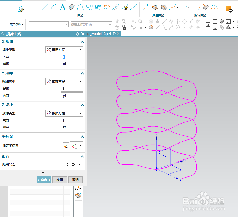The image size is (238, 217).
Task: Click the Fit view icon
Action: pyautogui.click(x=228, y=21)
